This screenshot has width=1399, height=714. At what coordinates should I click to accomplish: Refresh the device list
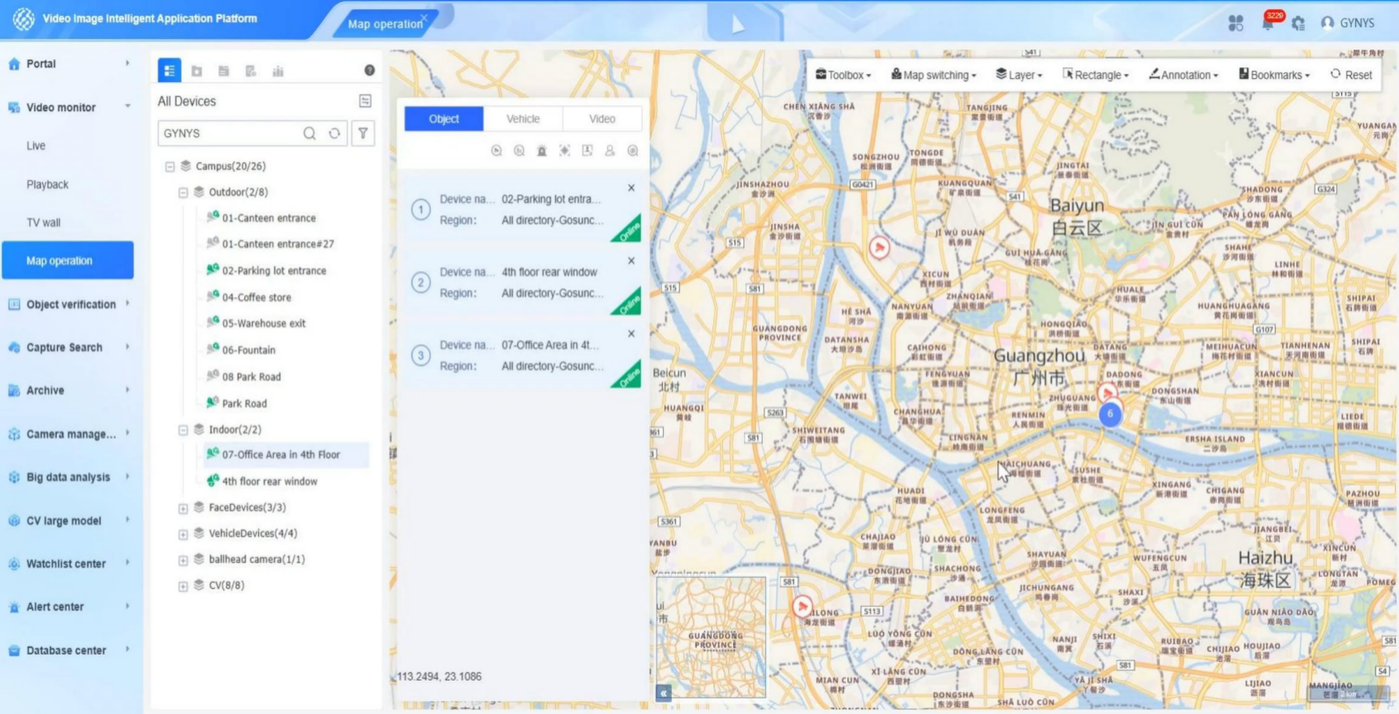(334, 133)
